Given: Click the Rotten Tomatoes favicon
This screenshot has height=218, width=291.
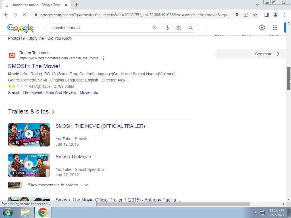Looking at the screenshot, I should click(x=12, y=55).
